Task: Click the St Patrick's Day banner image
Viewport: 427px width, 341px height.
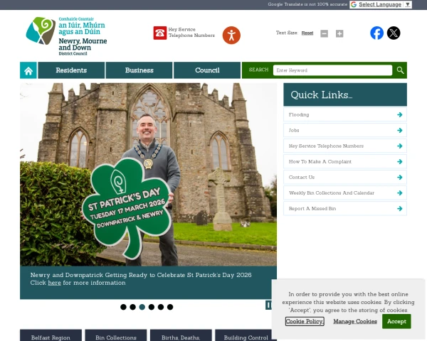Action: 148,174
